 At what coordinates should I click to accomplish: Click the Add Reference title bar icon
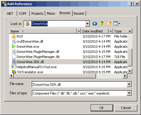[4, 4]
